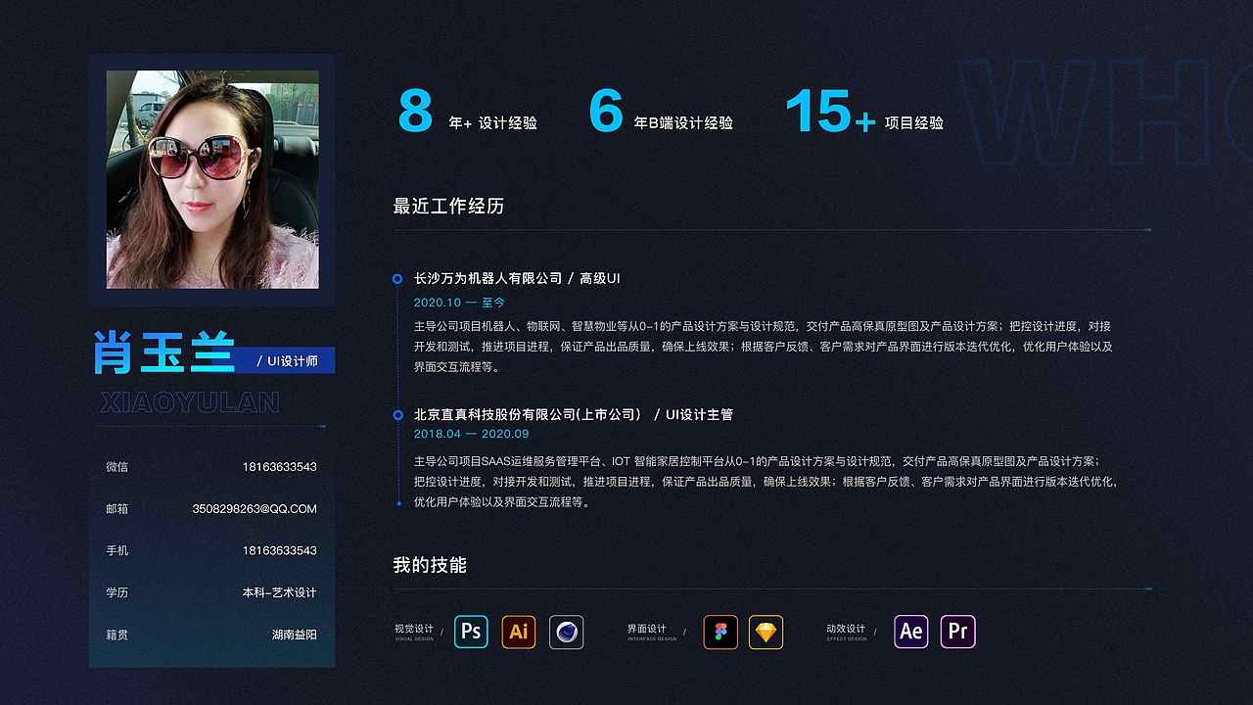Image resolution: width=1253 pixels, height=705 pixels.
Task: Click the 微信 number 18163633543
Action: [280, 467]
